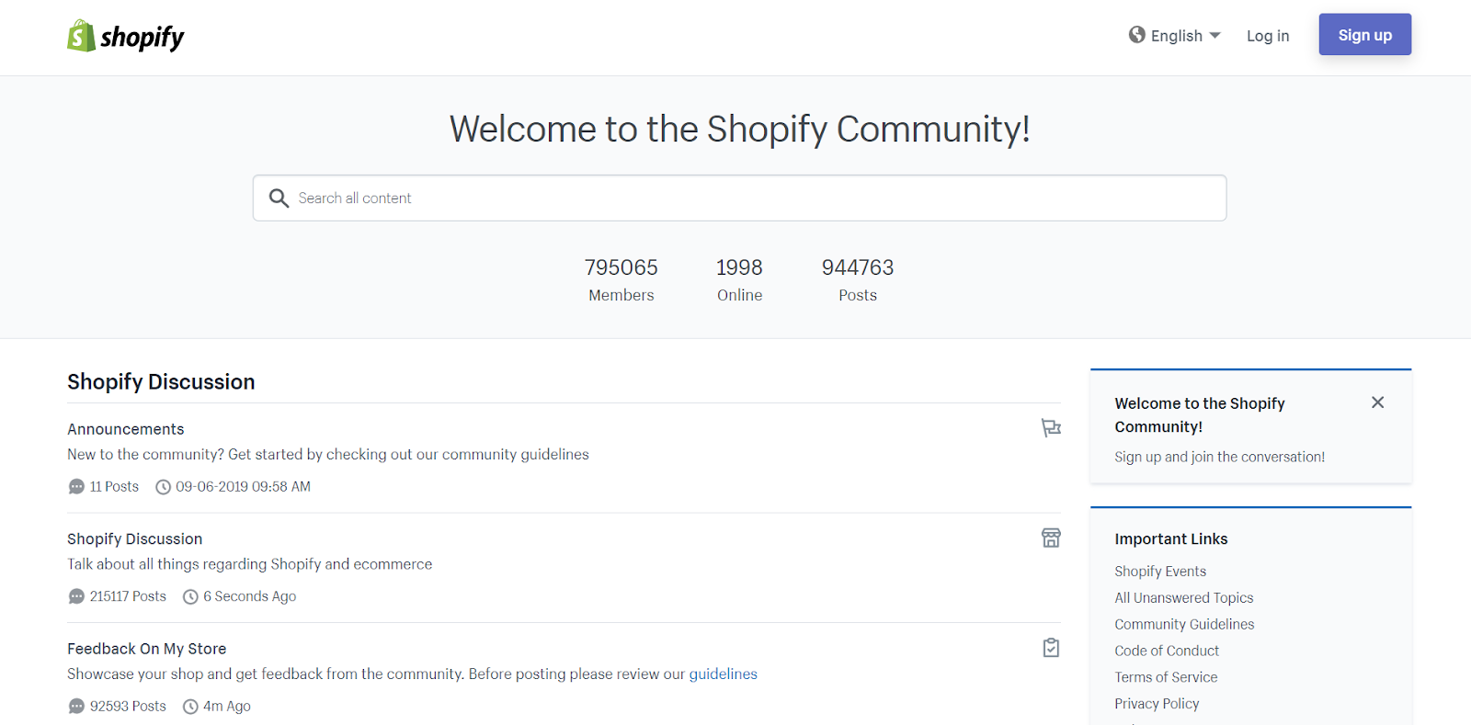
Task: Click the Shopify Discussion storefront icon
Action: coord(1051,538)
